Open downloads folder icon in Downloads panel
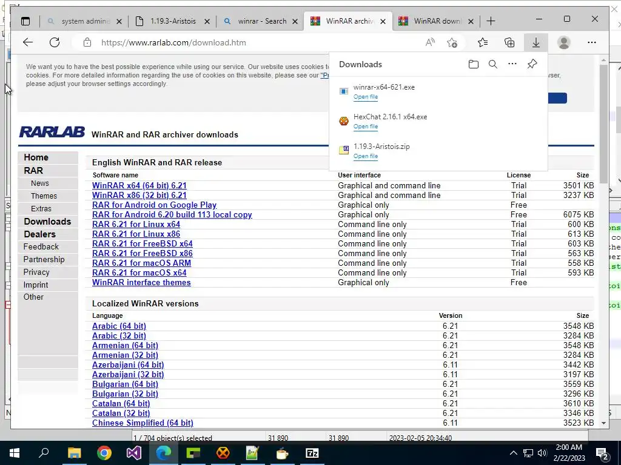The height and width of the screenshot is (465, 621). click(473, 64)
